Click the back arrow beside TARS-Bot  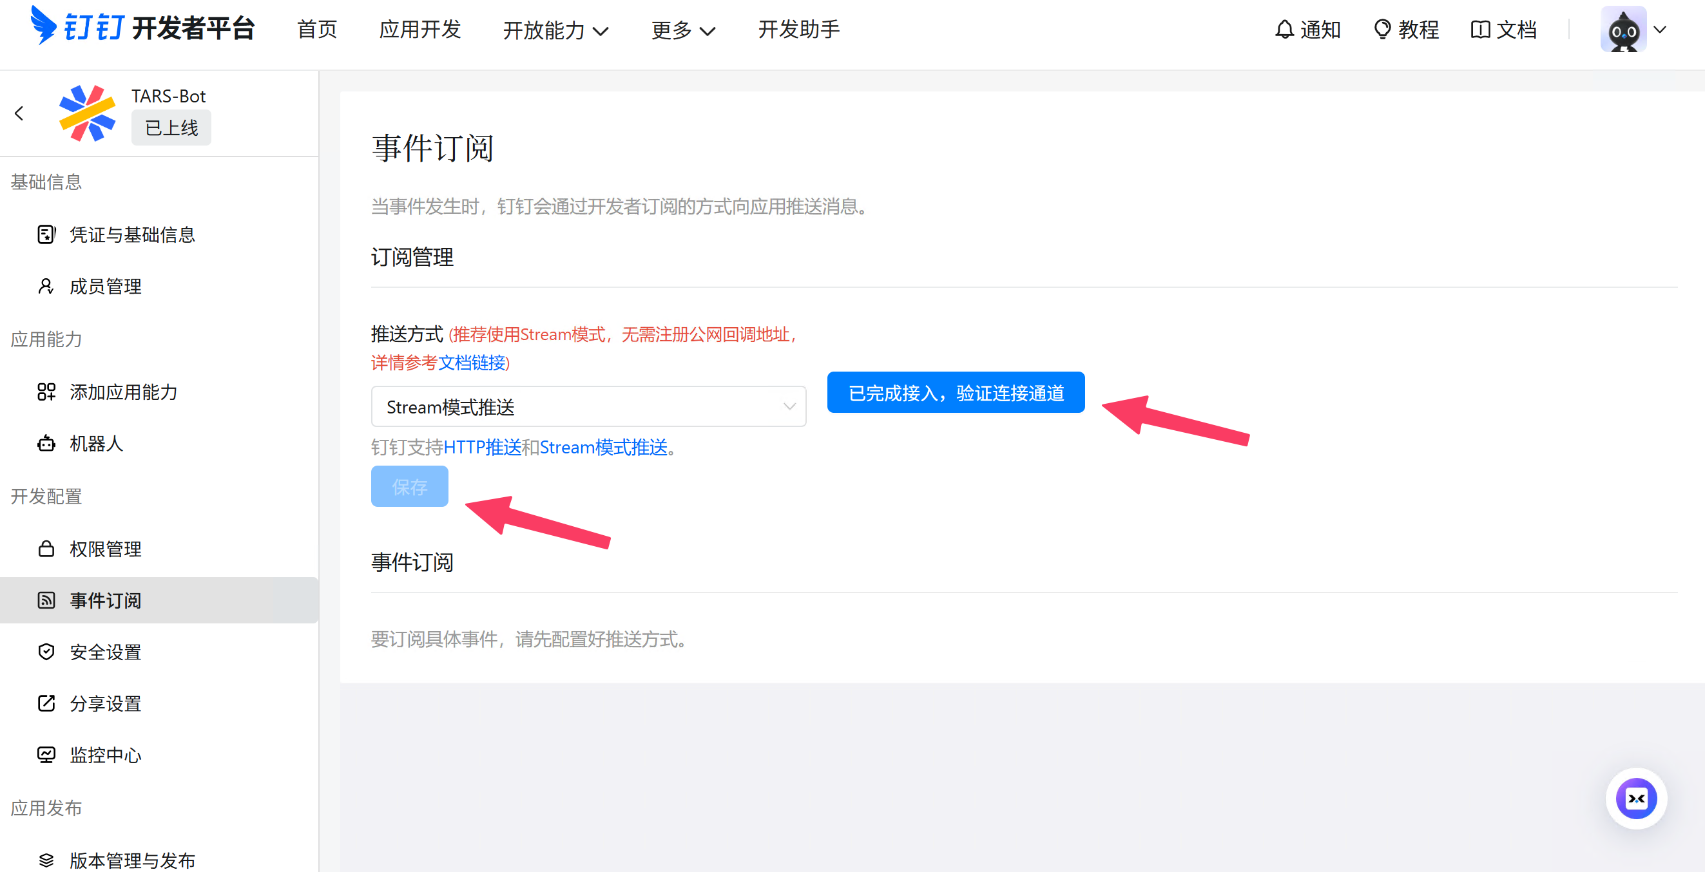pos(19,114)
